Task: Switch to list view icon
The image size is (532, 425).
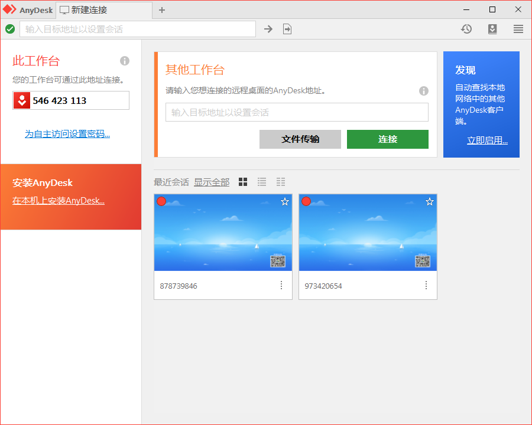Action: [x=262, y=182]
